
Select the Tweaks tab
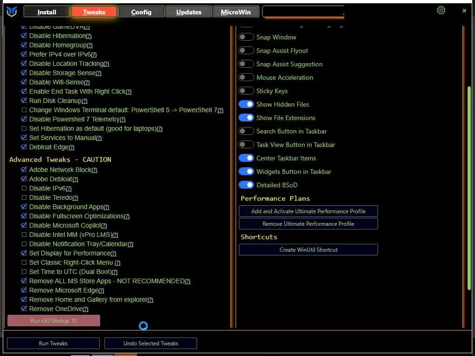pos(94,12)
